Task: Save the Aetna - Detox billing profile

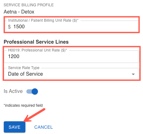Action: pos(14,127)
